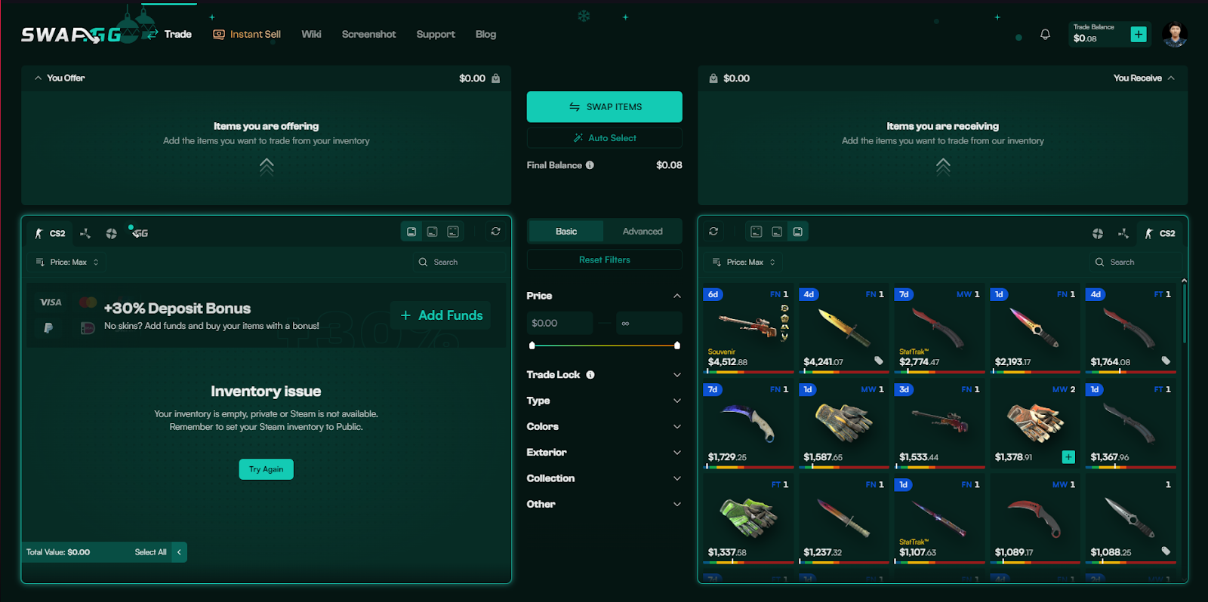Add trade balance with the plus icon

click(x=1139, y=34)
